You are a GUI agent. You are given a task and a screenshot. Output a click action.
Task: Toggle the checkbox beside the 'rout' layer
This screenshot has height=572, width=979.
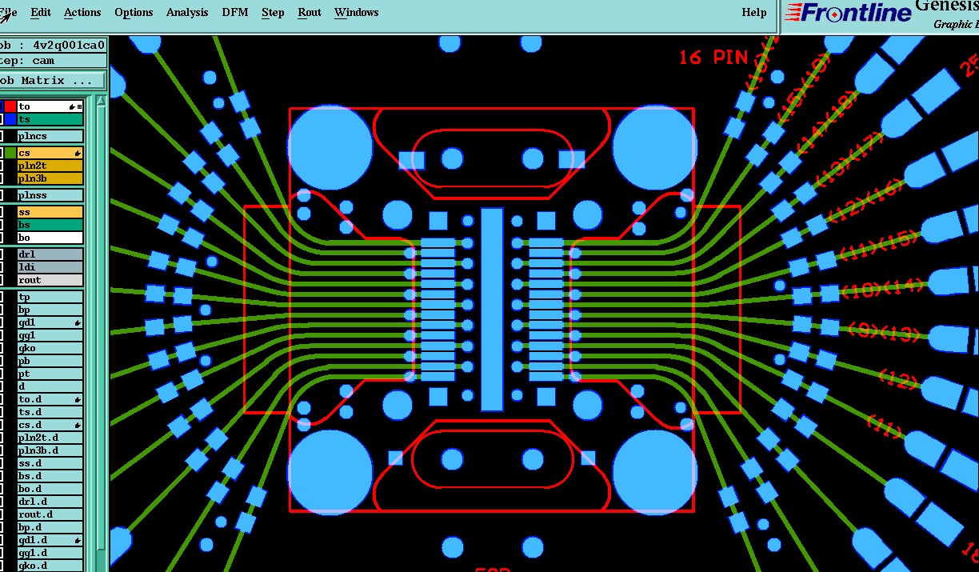click(1, 280)
